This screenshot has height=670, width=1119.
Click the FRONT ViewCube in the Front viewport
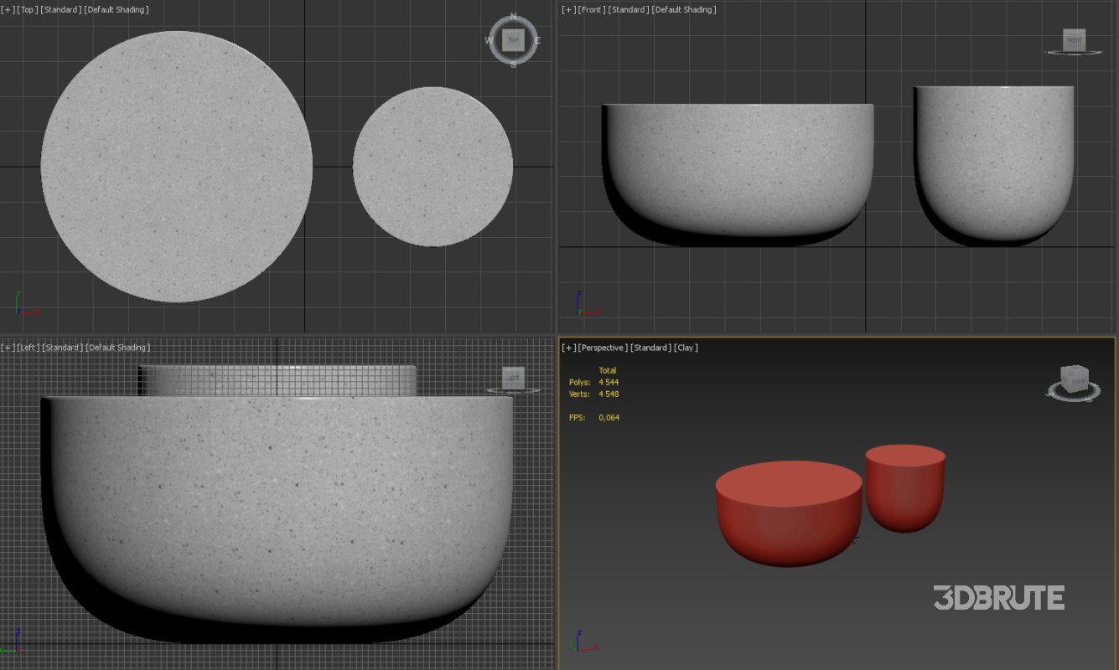(x=1074, y=39)
